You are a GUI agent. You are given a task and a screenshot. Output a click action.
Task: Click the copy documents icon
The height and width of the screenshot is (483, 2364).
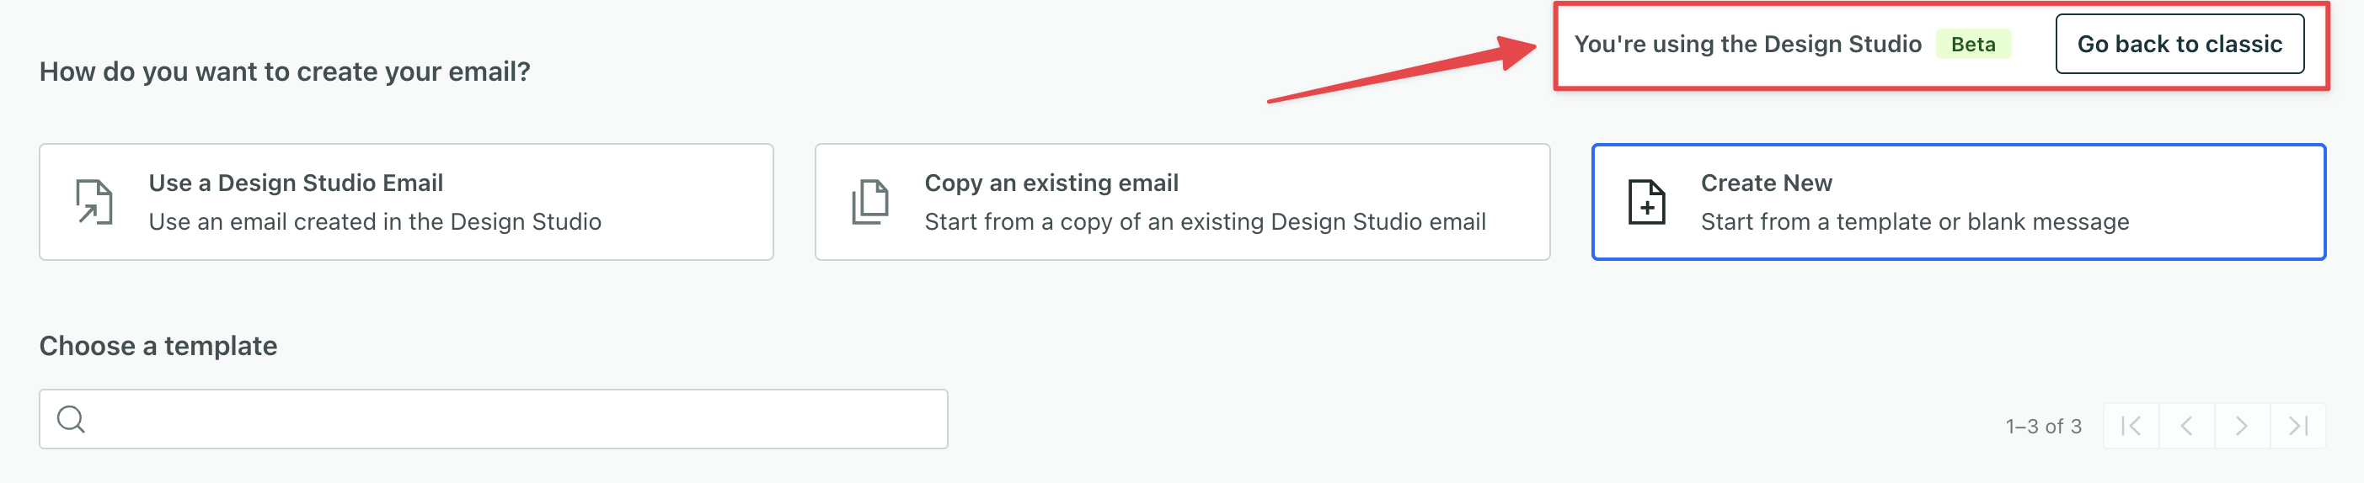point(870,202)
